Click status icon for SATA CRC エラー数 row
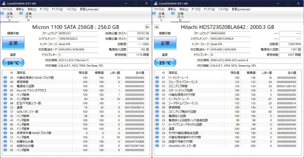304x158 pixels. coord(5,111)
